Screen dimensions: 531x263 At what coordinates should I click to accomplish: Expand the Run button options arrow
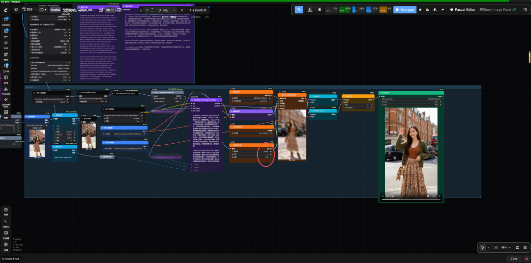coord(174,10)
